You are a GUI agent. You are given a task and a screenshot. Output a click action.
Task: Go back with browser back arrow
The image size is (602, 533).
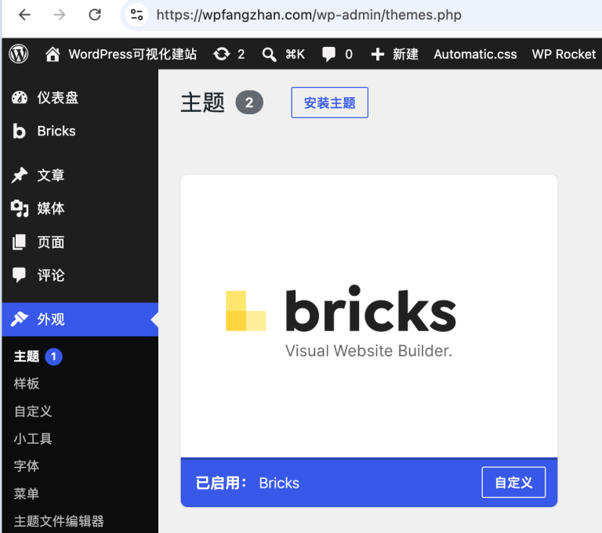24,15
